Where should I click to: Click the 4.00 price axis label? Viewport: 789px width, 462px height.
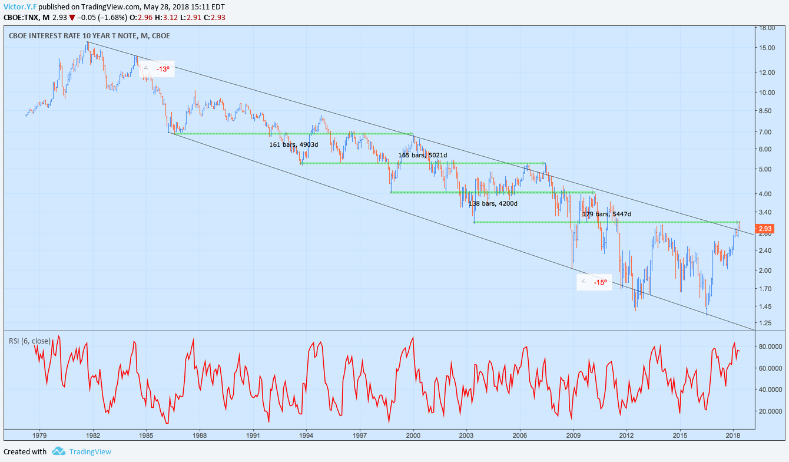click(766, 194)
